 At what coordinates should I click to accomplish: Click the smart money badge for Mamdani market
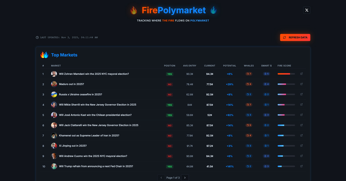tap(266, 74)
